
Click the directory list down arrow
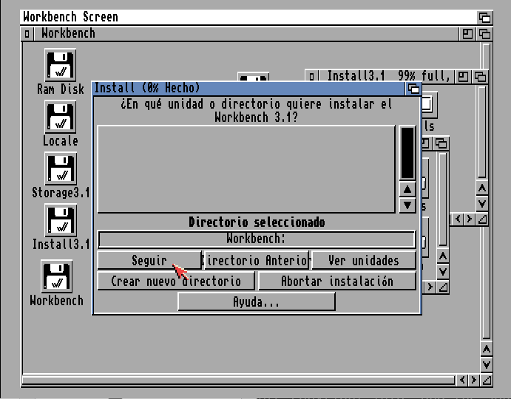(407, 205)
